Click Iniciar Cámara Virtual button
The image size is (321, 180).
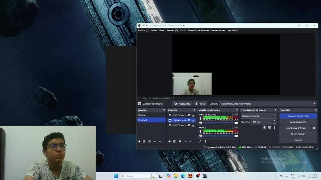pyautogui.click(x=295, y=128)
